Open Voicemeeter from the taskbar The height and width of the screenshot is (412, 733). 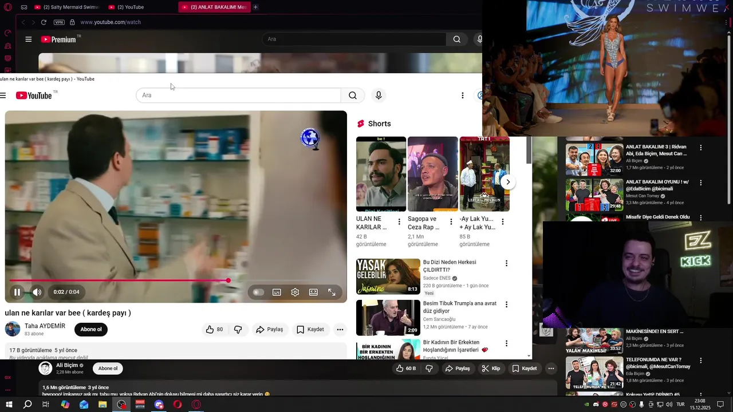coord(140,405)
